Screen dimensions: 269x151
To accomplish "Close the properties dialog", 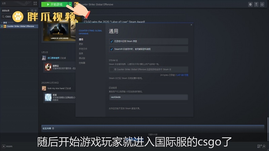I will tap(191, 25).
